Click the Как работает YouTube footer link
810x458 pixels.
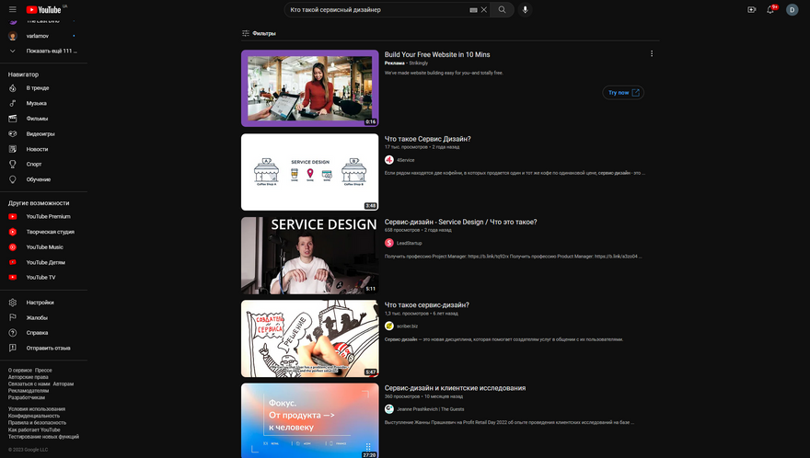pos(34,429)
